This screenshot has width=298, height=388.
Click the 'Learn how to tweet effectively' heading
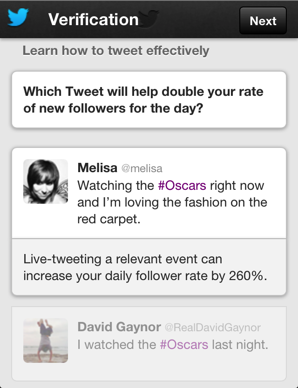[115, 50]
